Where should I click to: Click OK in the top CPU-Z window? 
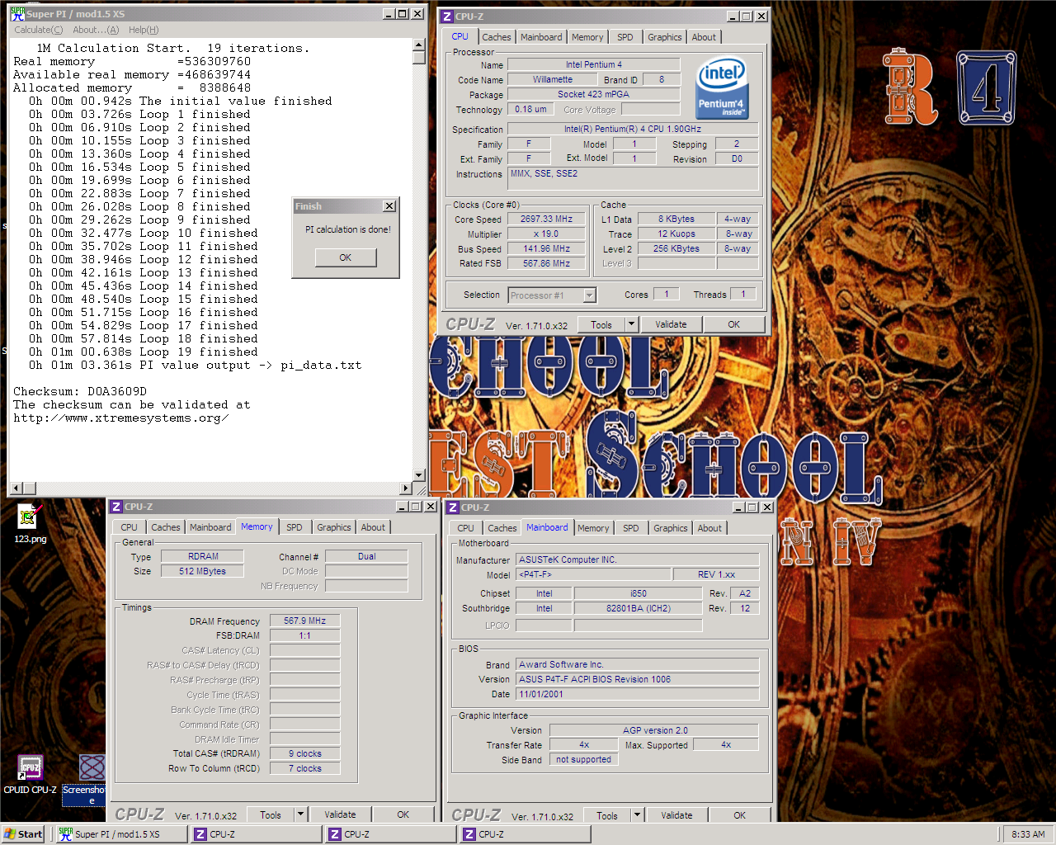tap(734, 324)
